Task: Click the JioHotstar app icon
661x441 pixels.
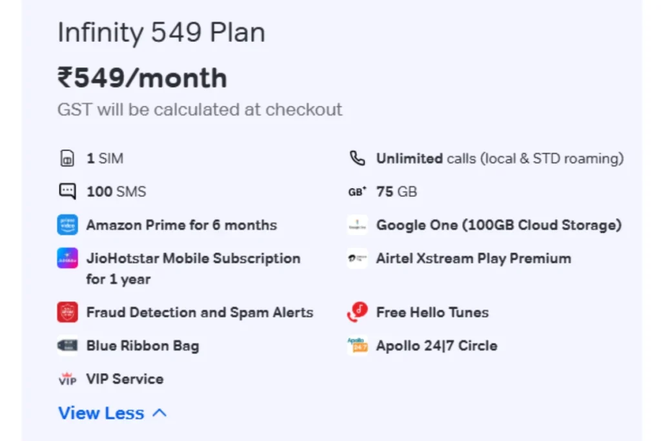Action: pyautogui.click(x=67, y=258)
